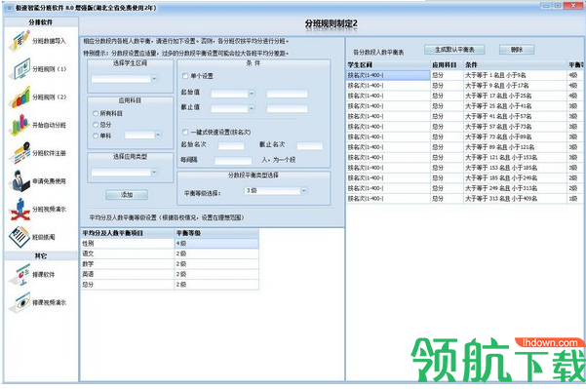Sort by 条件 column header
The width and height of the screenshot is (586, 389).
click(515, 65)
